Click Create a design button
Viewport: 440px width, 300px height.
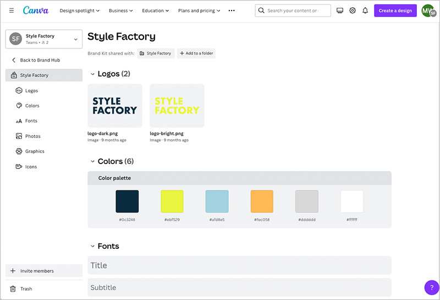pos(395,10)
